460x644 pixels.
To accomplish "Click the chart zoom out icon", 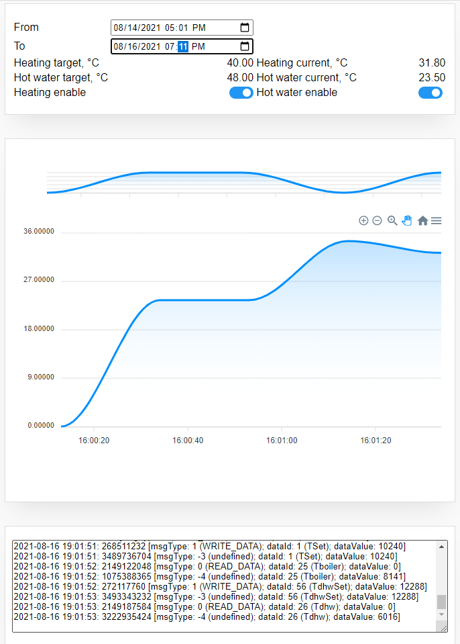I will [377, 220].
